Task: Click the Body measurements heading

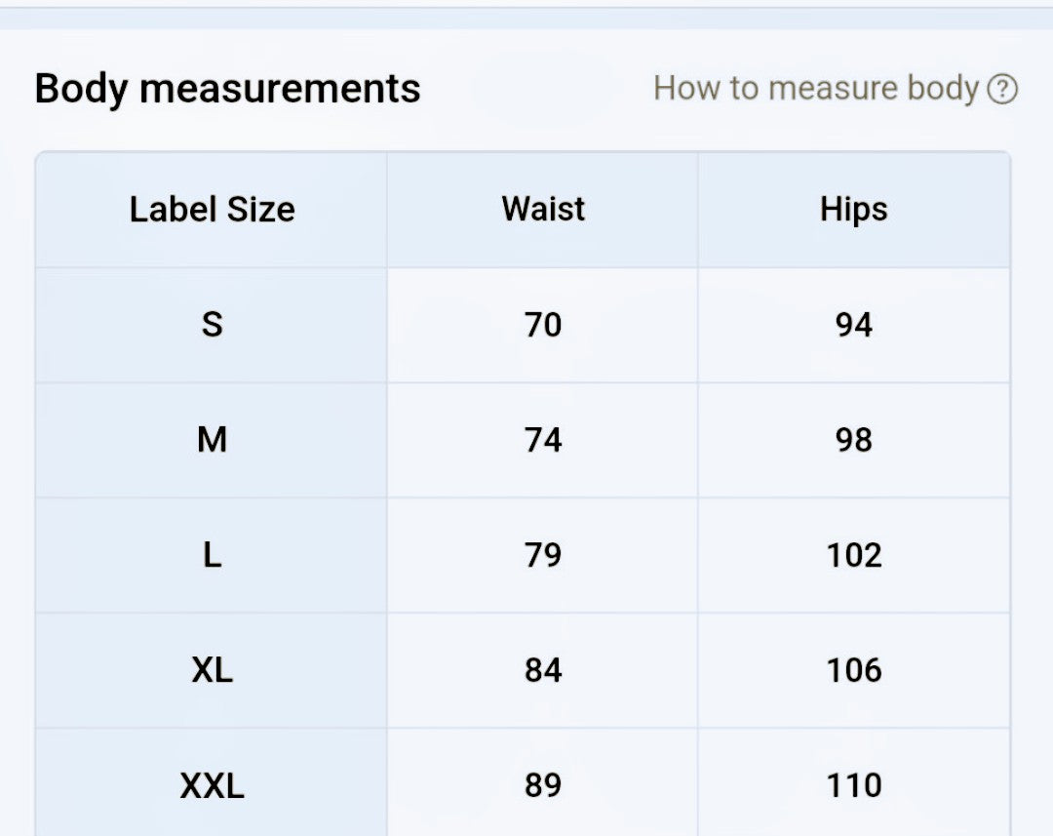Action: 227,89
